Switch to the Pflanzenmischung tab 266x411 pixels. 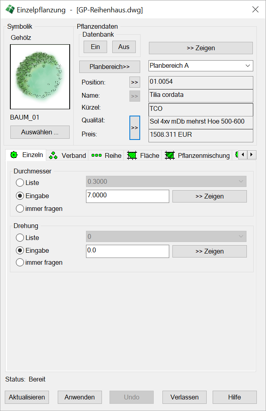(x=203, y=155)
